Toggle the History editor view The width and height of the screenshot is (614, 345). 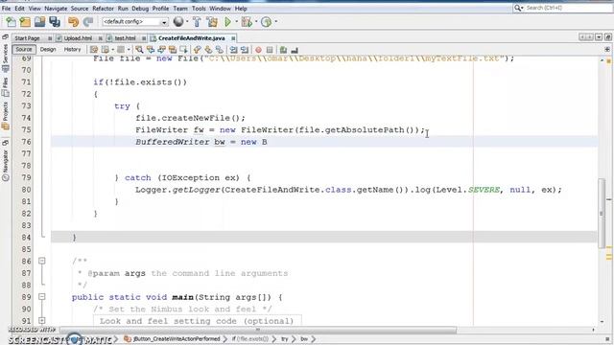coord(72,50)
